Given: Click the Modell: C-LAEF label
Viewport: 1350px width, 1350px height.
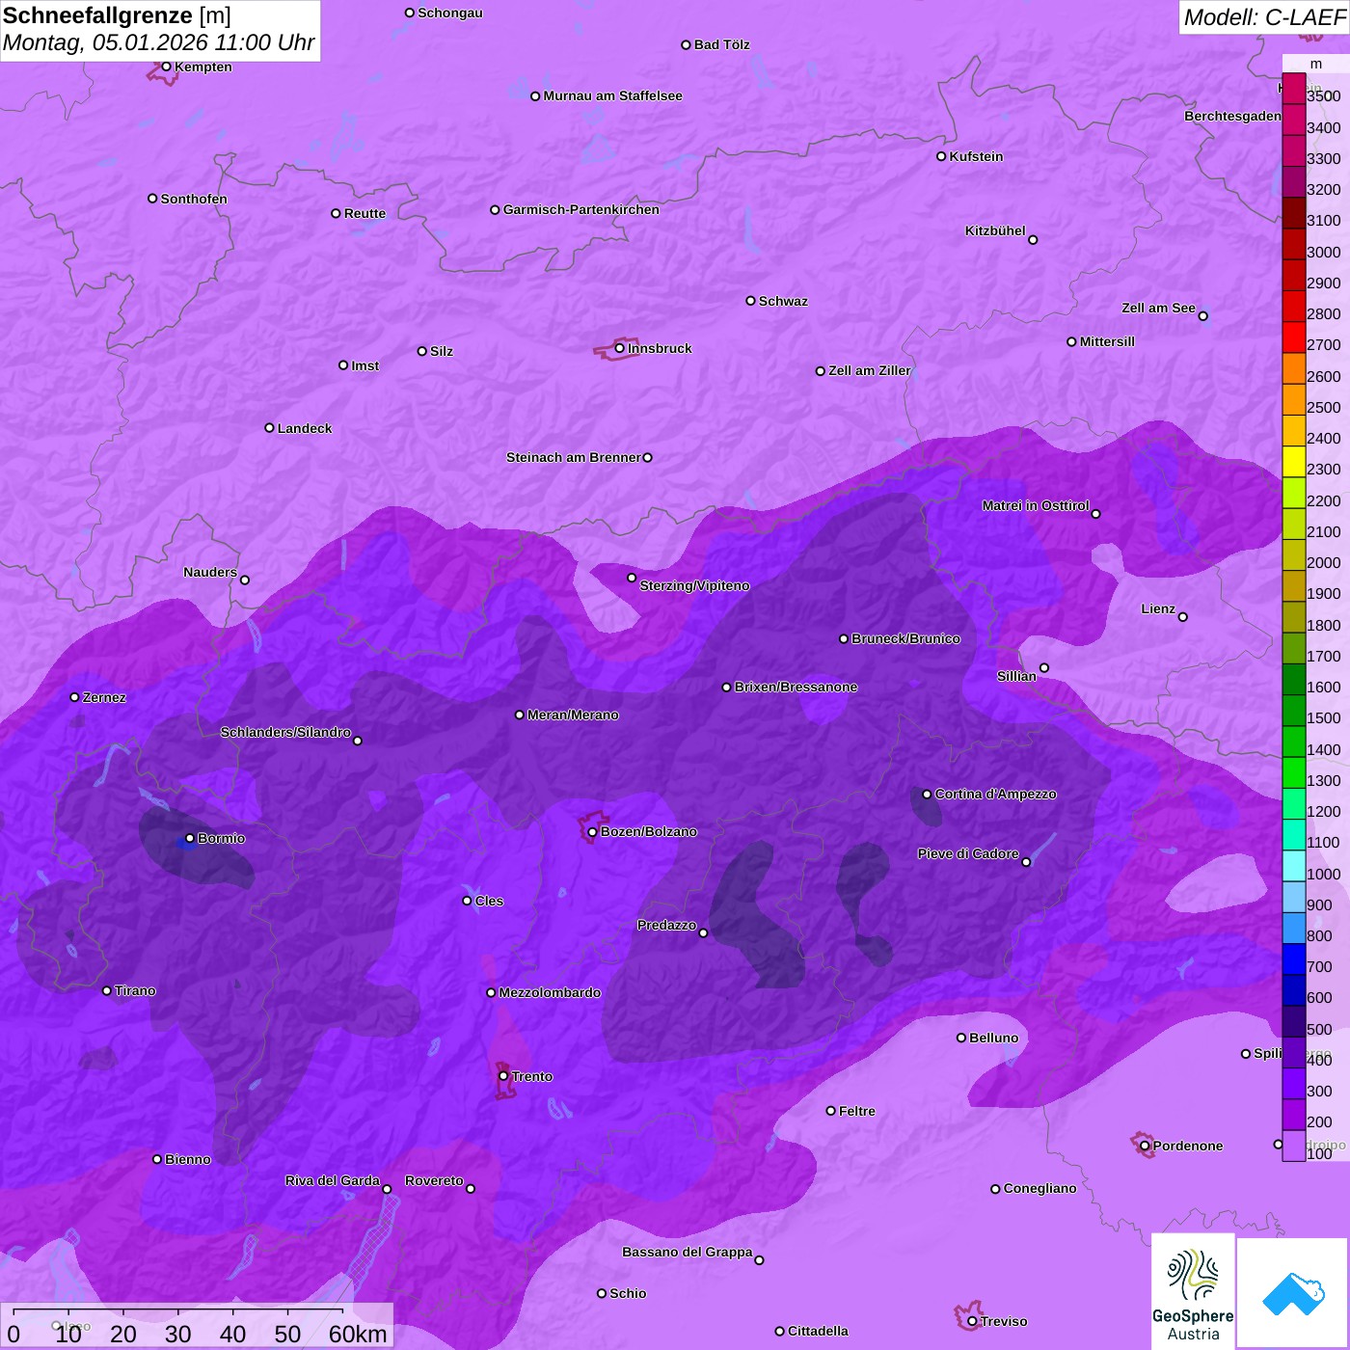Looking at the screenshot, I should [x=1263, y=17].
